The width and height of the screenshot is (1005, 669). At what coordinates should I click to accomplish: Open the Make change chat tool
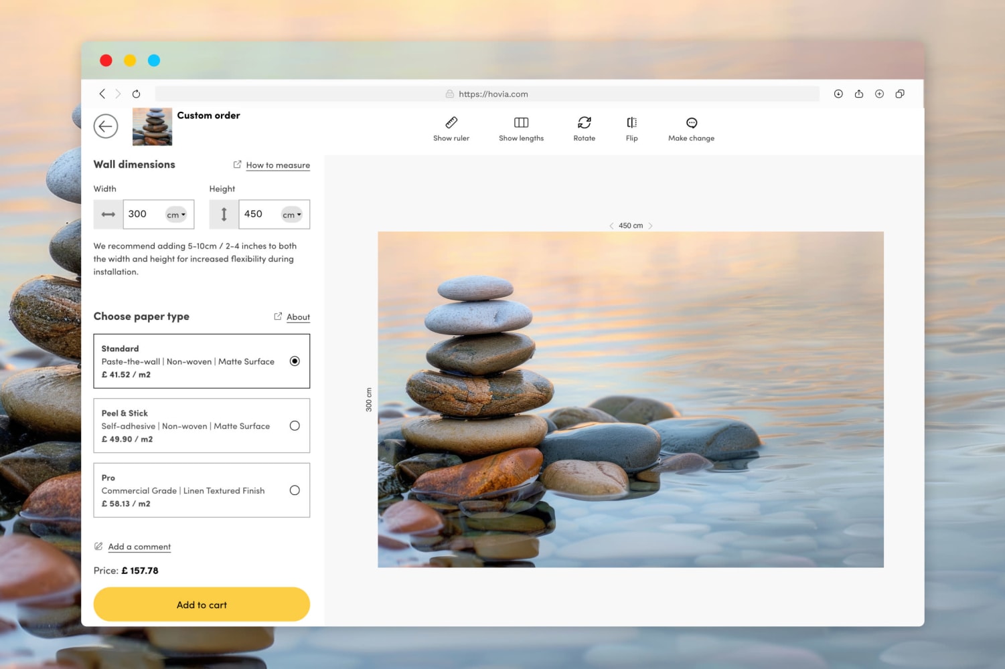(692, 129)
